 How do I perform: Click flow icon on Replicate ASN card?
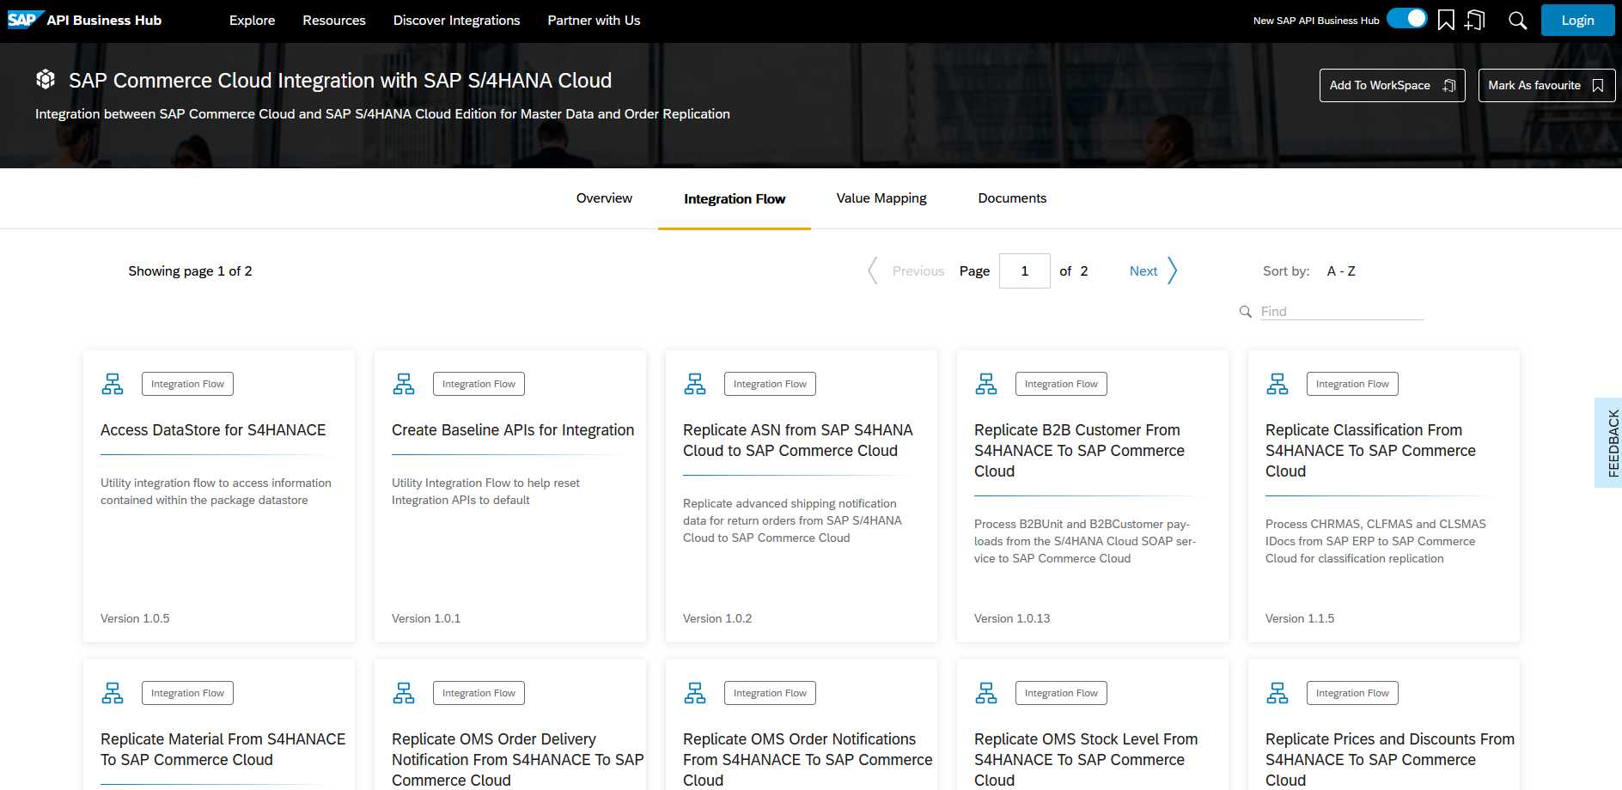pos(695,384)
